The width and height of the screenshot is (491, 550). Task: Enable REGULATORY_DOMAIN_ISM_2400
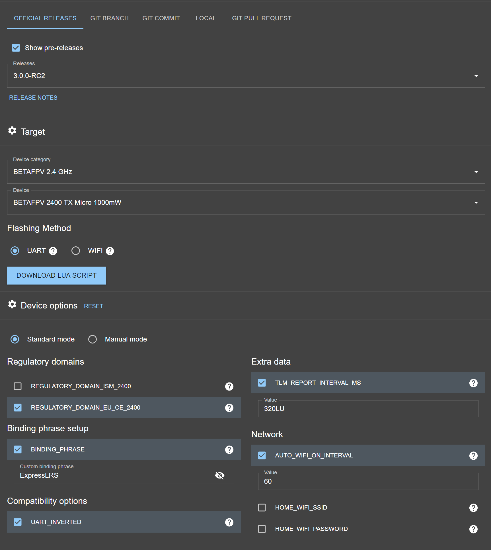coord(18,386)
